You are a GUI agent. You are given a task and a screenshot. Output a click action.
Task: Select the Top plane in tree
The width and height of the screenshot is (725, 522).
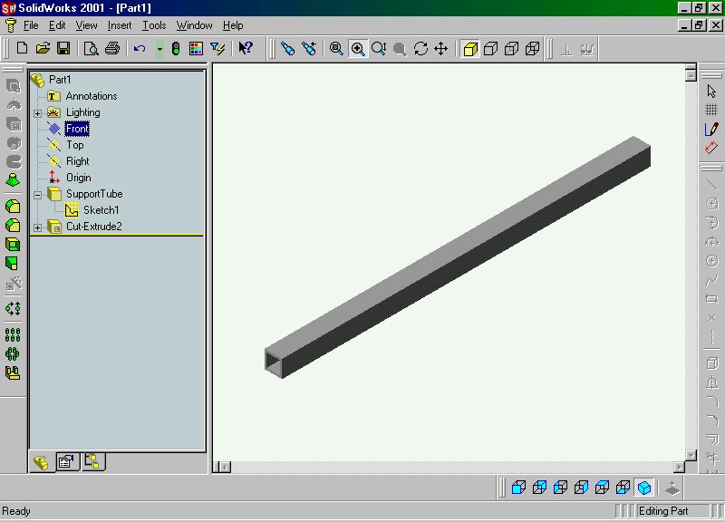pos(74,145)
